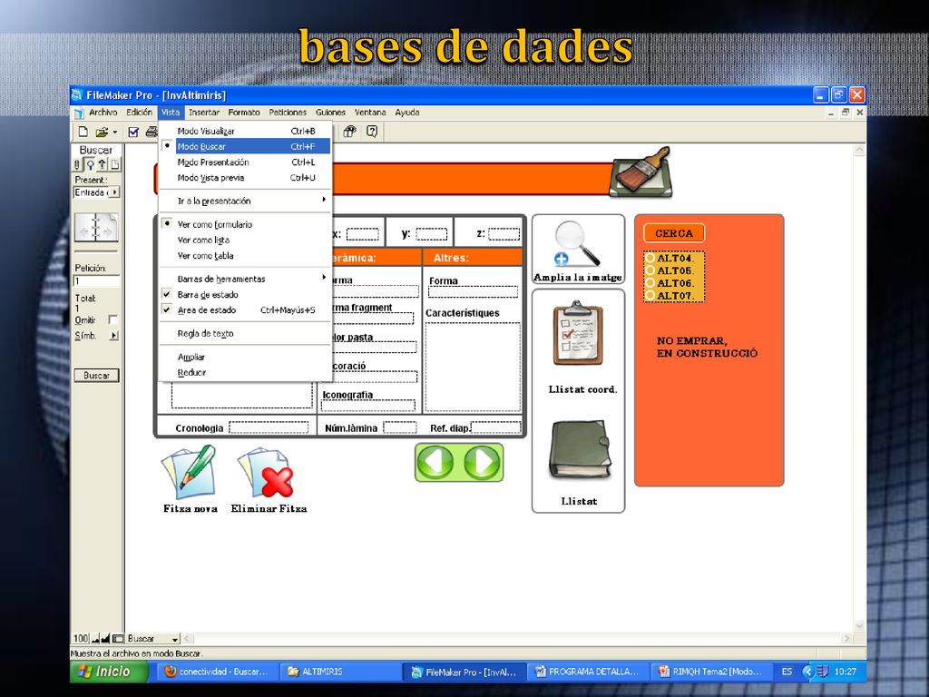Click the Amplia la imatge magnifier icon
This screenshot has height=697, width=929.
[x=578, y=243]
